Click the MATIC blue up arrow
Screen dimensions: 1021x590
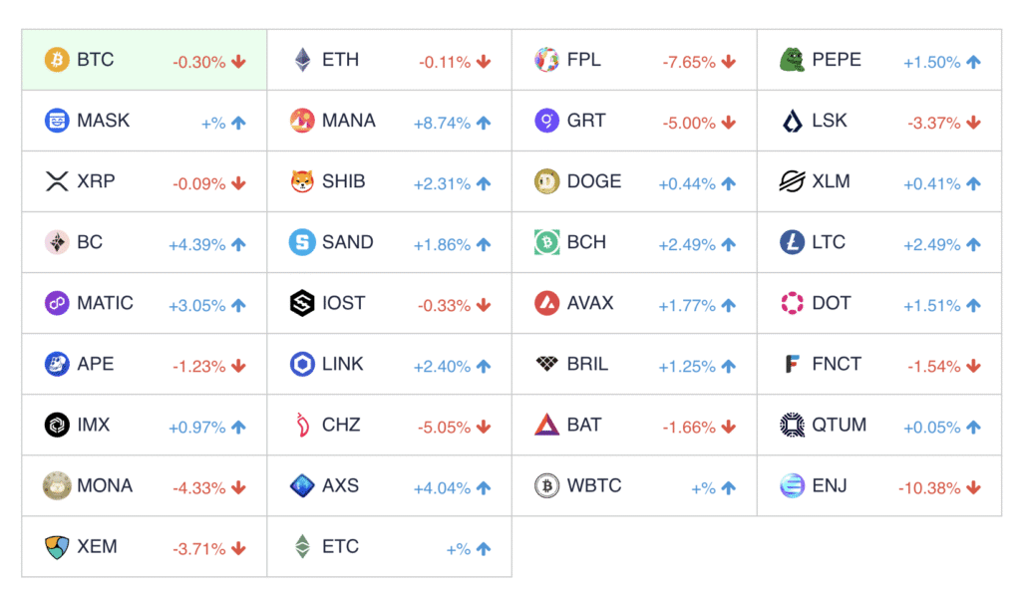point(238,305)
